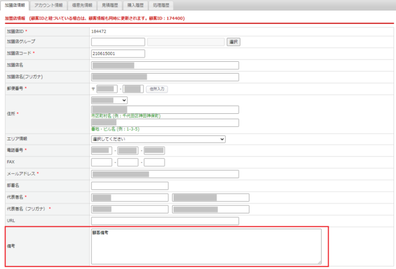Grab the 備考 textarea resize handle
Screen dimensions: 396x269
[319, 262]
